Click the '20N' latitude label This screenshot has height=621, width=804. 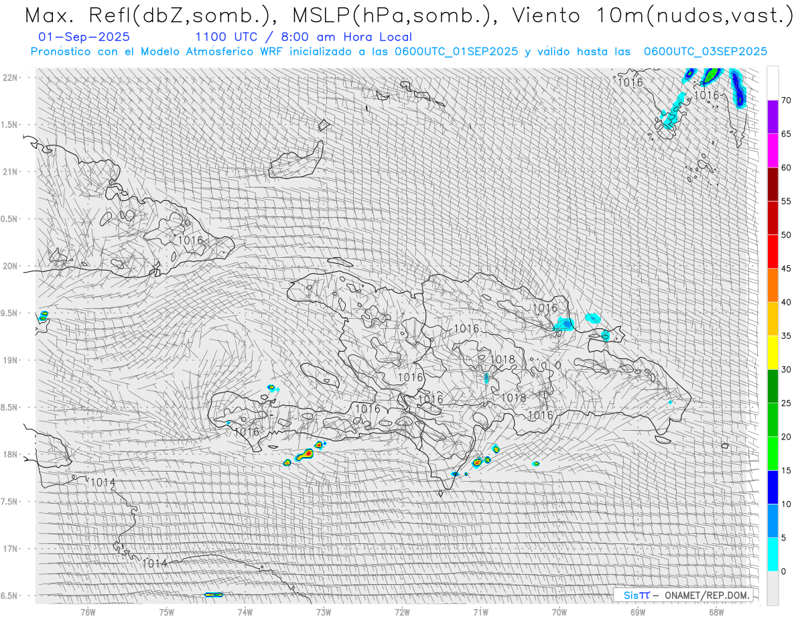(11, 266)
